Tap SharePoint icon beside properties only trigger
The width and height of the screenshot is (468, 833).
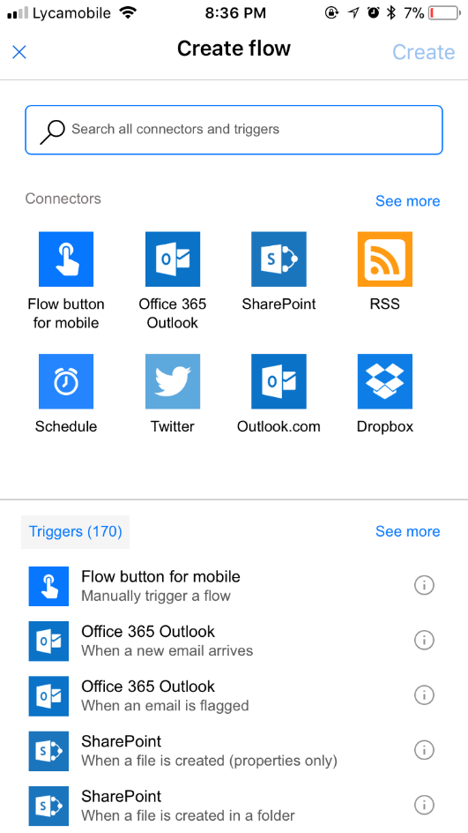(48, 751)
